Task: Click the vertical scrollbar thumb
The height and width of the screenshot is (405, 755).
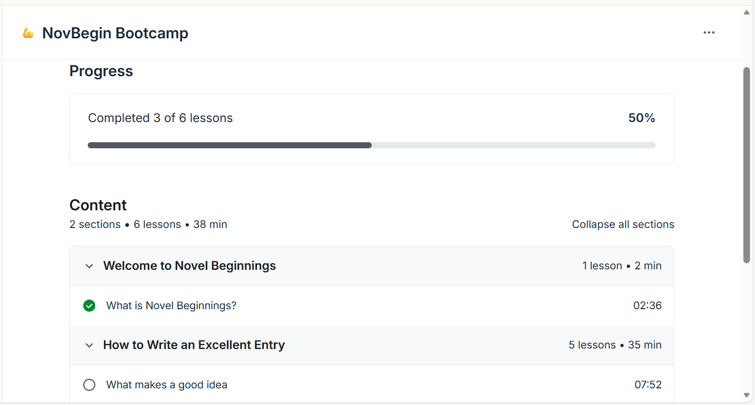Action: (x=747, y=165)
